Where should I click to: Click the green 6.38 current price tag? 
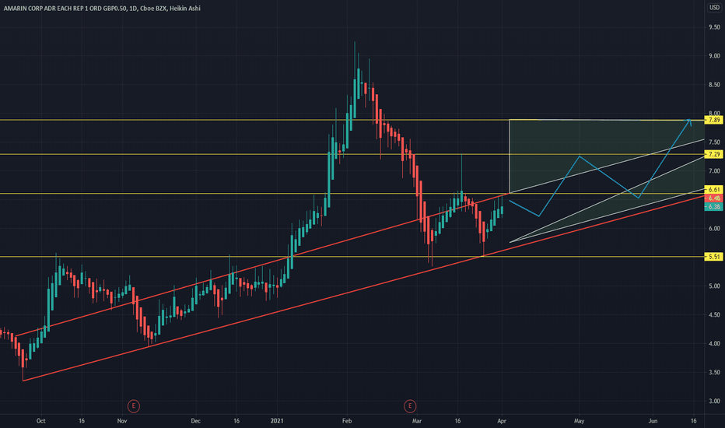tap(714, 207)
